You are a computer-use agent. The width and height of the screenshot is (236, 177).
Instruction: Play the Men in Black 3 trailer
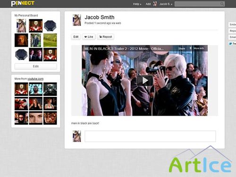tap(145, 81)
